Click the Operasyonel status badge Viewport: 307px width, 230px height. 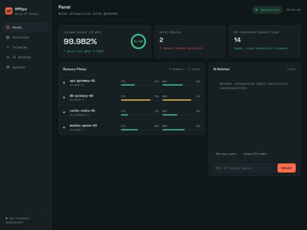[267, 10]
